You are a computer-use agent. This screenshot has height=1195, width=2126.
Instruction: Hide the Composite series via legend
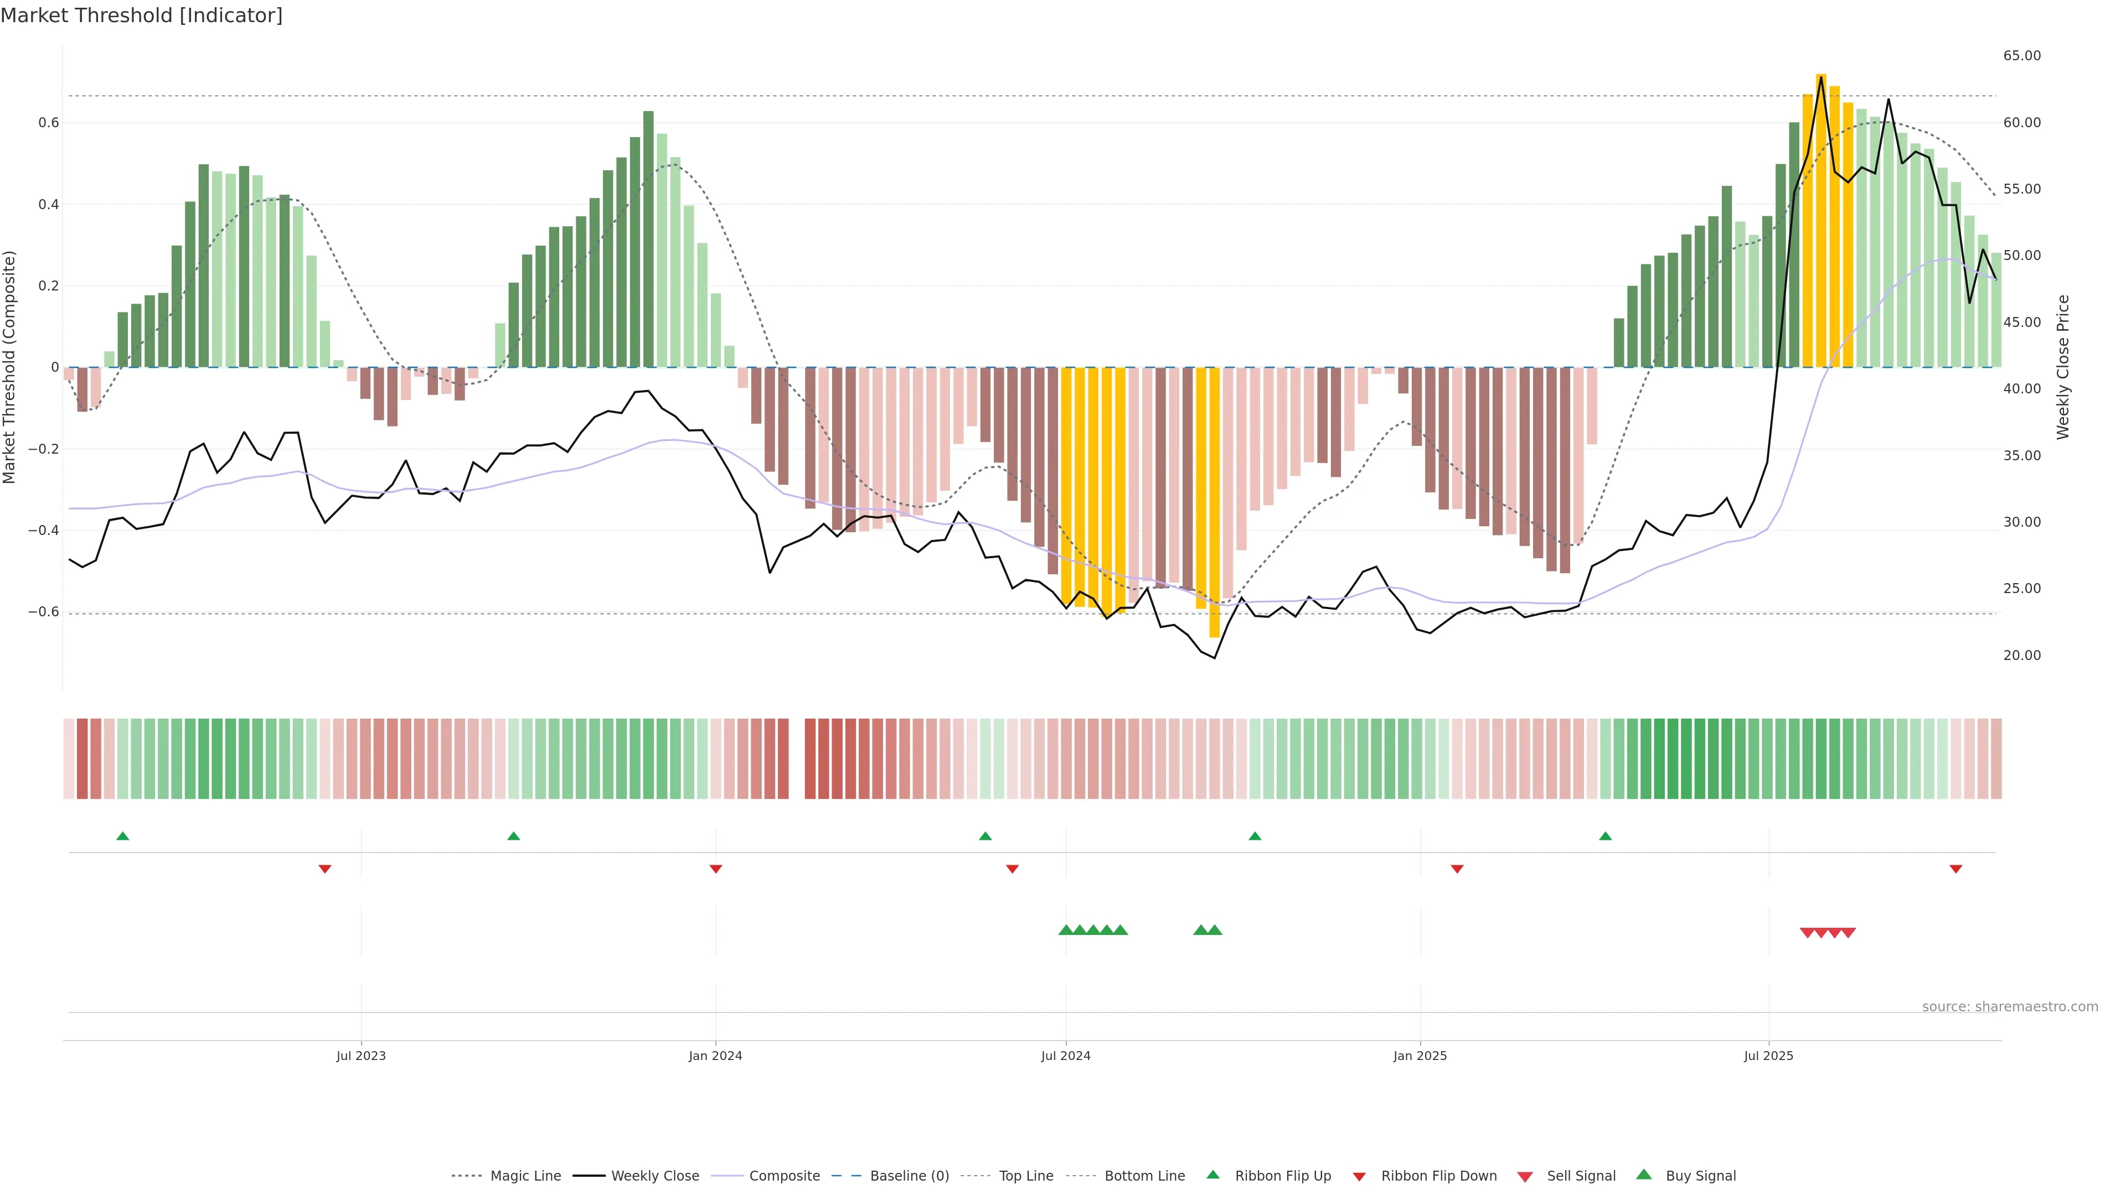(x=784, y=1176)
